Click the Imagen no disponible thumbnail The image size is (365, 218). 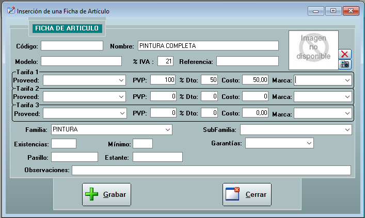coord(313,50)
